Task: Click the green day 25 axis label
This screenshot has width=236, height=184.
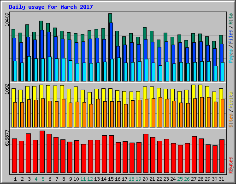Action: pyautogui.click(x=180, y=179)
